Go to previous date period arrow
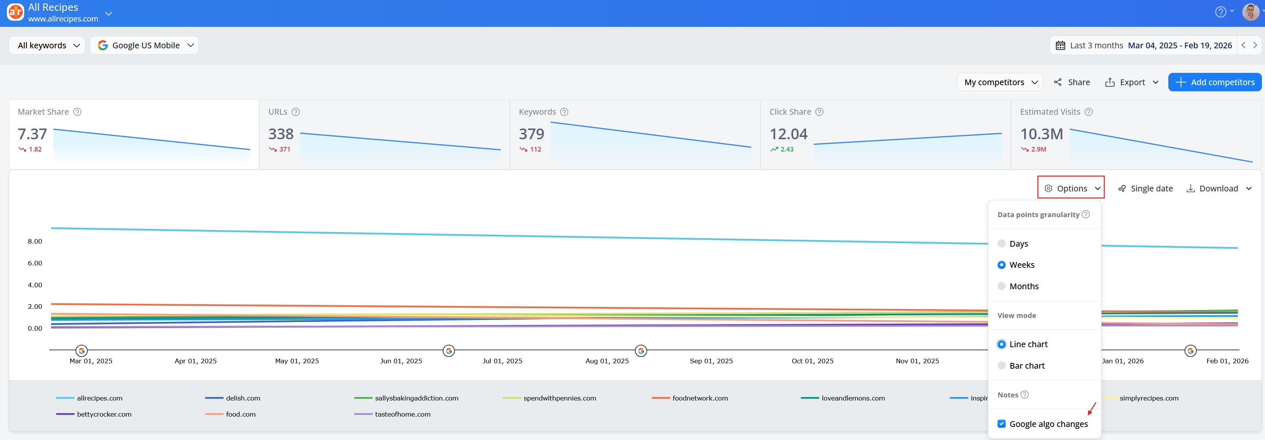Viewport: 1265px width, 440px height. [x=1244, y=45]
